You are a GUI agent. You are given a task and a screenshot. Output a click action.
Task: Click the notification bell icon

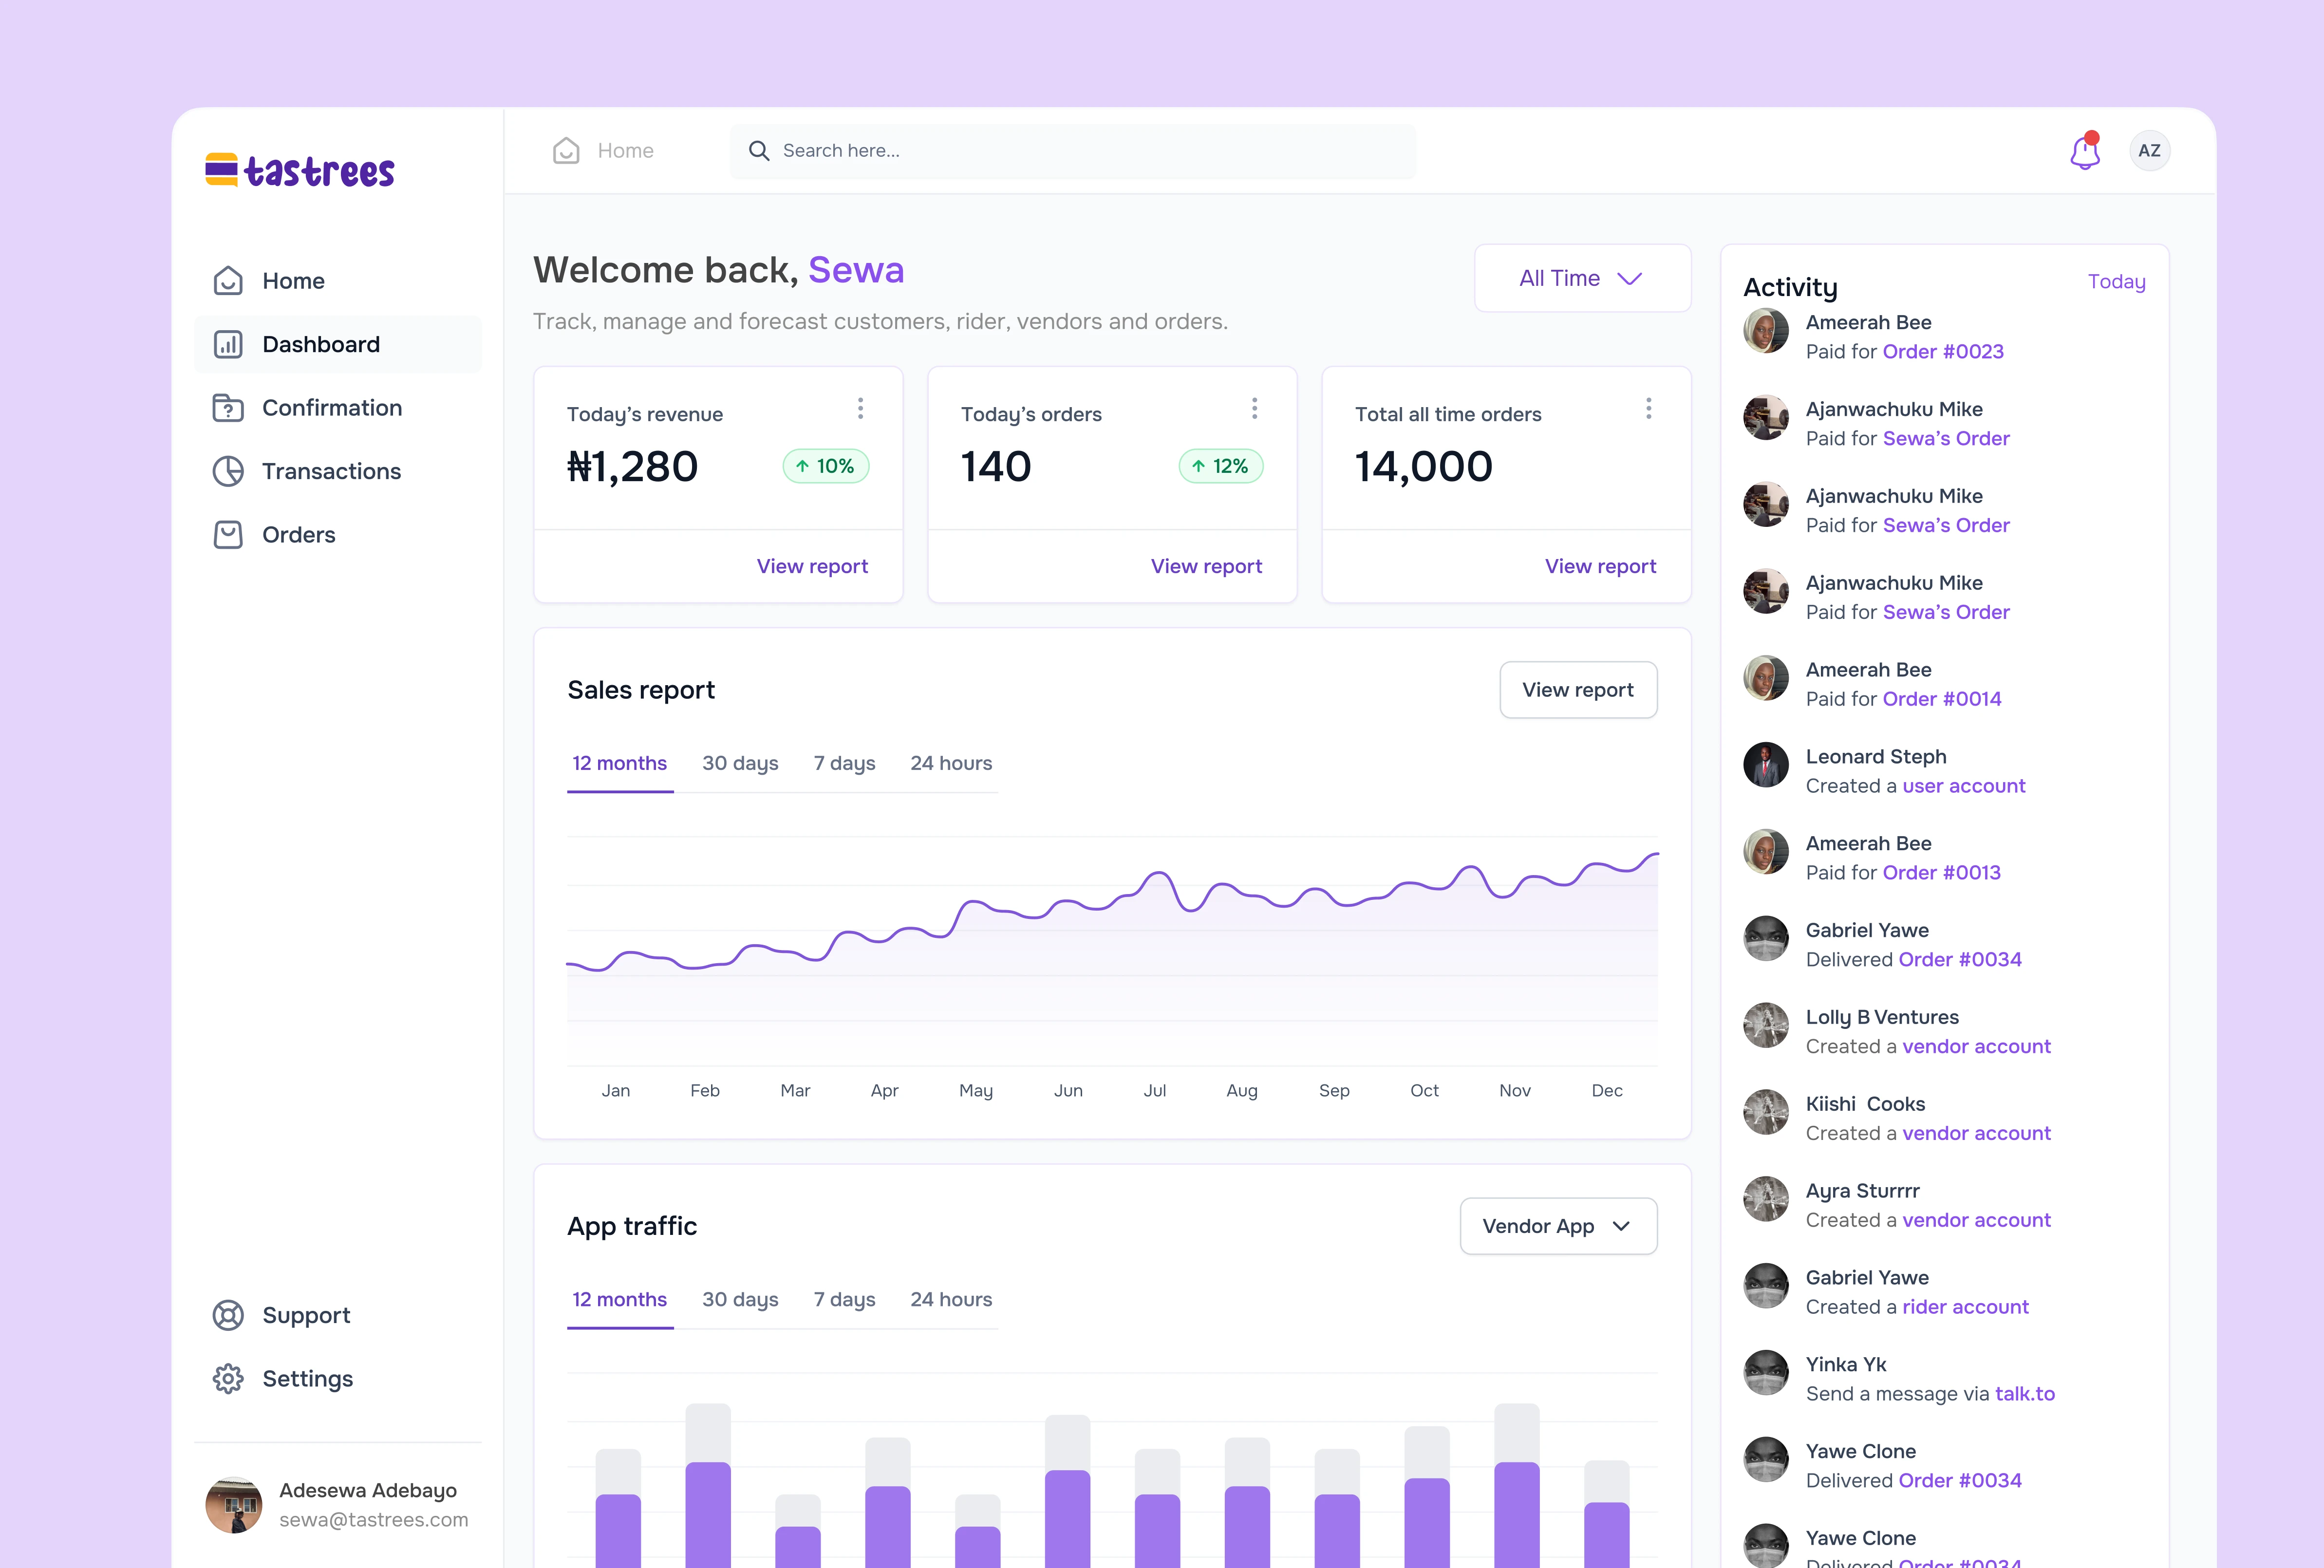coord(2084,152)
